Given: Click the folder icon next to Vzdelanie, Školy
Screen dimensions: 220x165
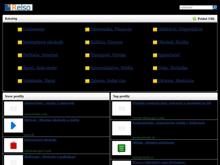Looking at the screenshot, I should tap(20, 81).
